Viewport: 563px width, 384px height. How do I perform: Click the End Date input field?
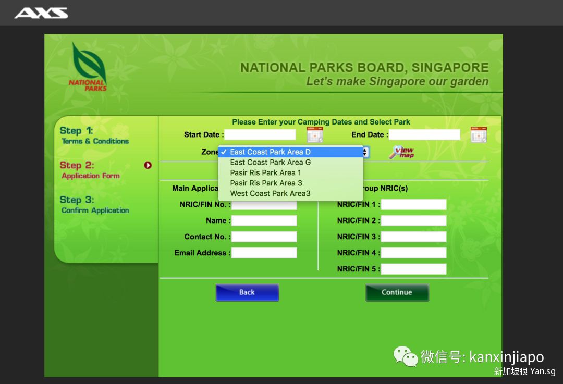[424, 135]
